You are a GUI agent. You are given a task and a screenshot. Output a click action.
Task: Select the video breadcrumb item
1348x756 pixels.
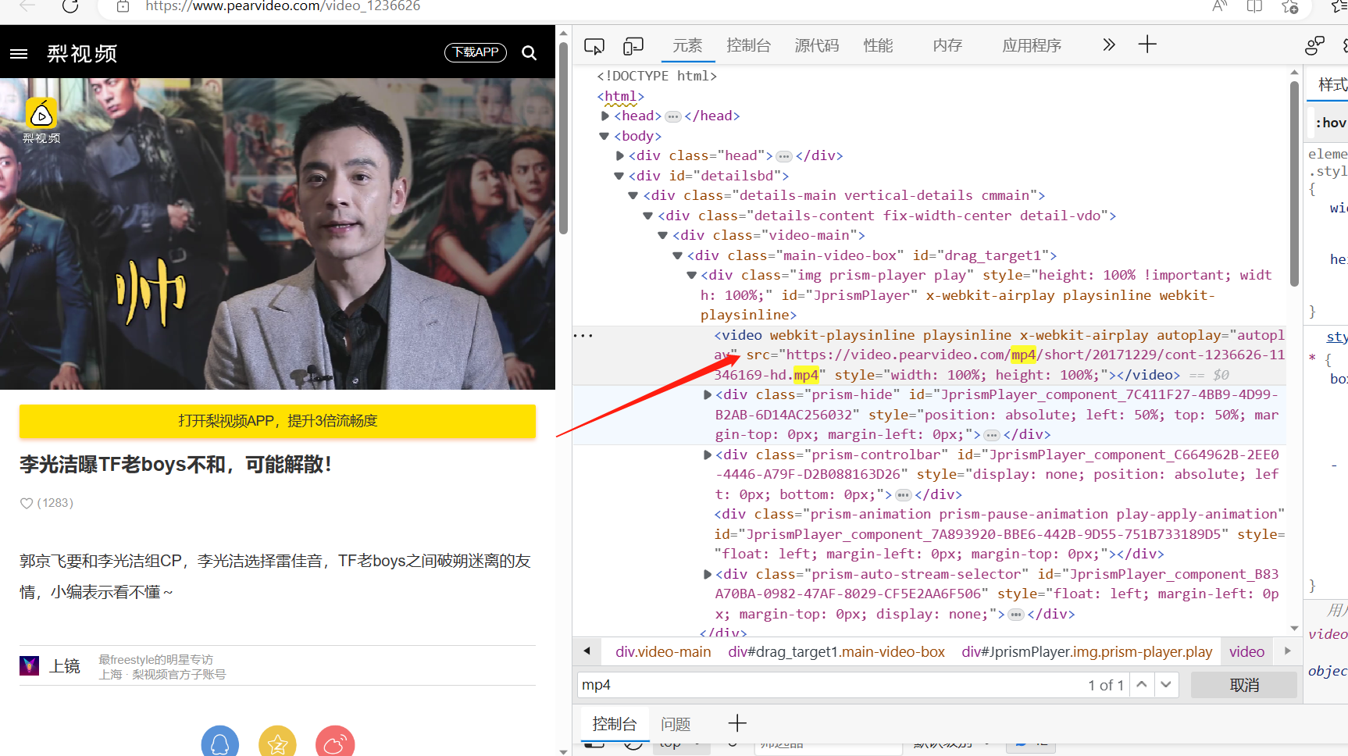coord(1246,652)
